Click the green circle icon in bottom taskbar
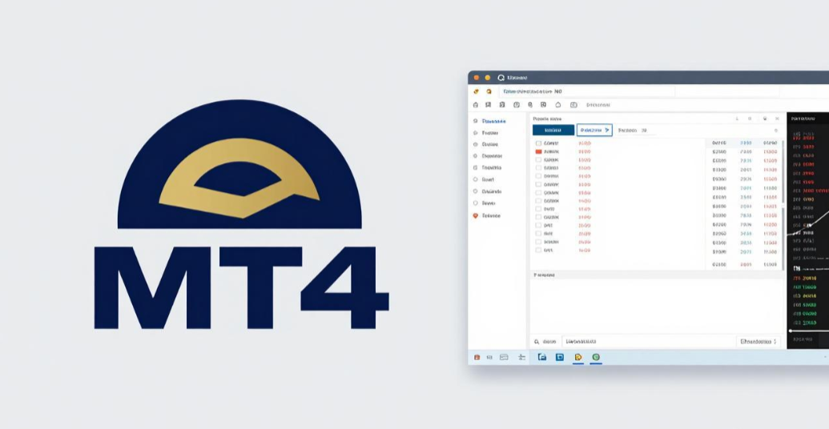Screen dimensions: 829x429 click(x=596, y=357)
